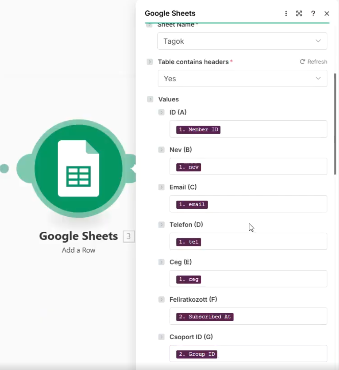The height and width of the screenshot is (370, 339).
Task: Expand the panel with the fullscreen icon
Action: [299, 14]
